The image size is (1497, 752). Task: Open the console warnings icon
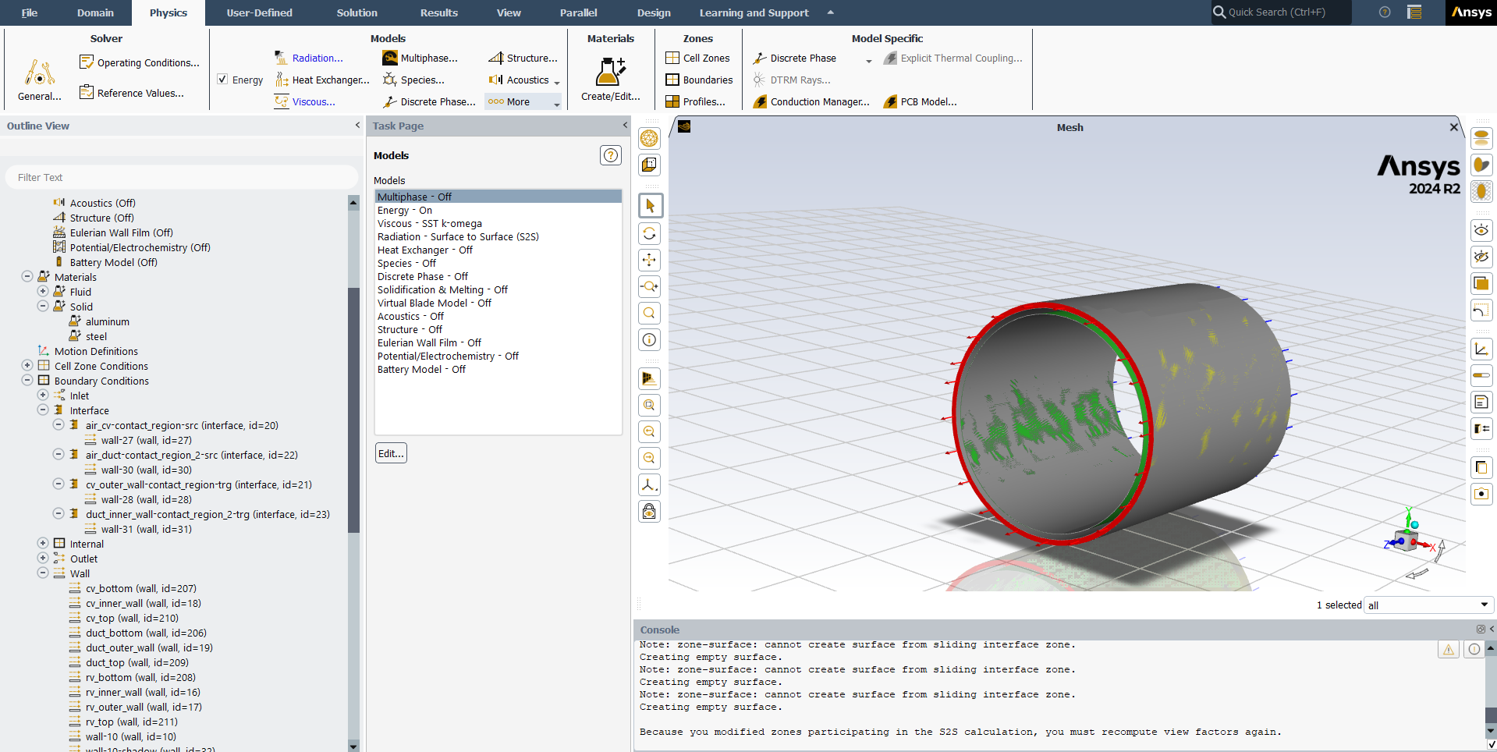click(1449, 649)
